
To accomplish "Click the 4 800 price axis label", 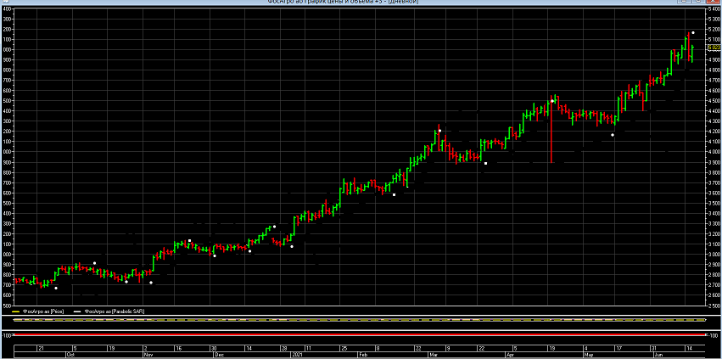I will (x=714, y=70).
